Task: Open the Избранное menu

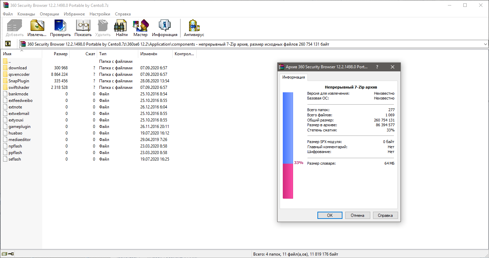Action: (74, 14)
